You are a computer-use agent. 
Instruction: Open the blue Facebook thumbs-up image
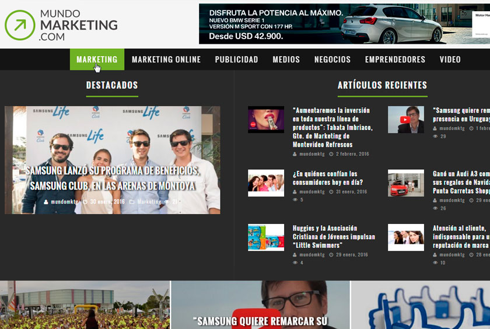coord(421,304)
